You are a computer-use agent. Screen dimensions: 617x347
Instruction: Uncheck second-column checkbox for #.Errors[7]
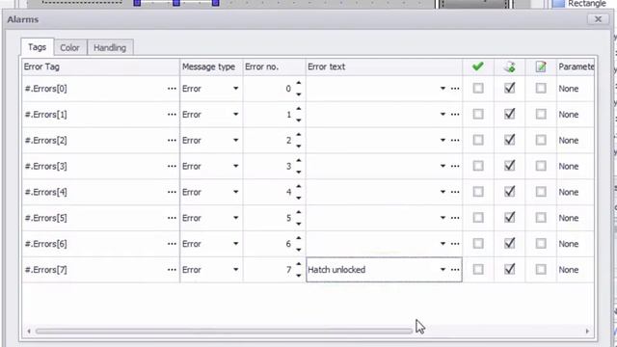click(510, 270)
